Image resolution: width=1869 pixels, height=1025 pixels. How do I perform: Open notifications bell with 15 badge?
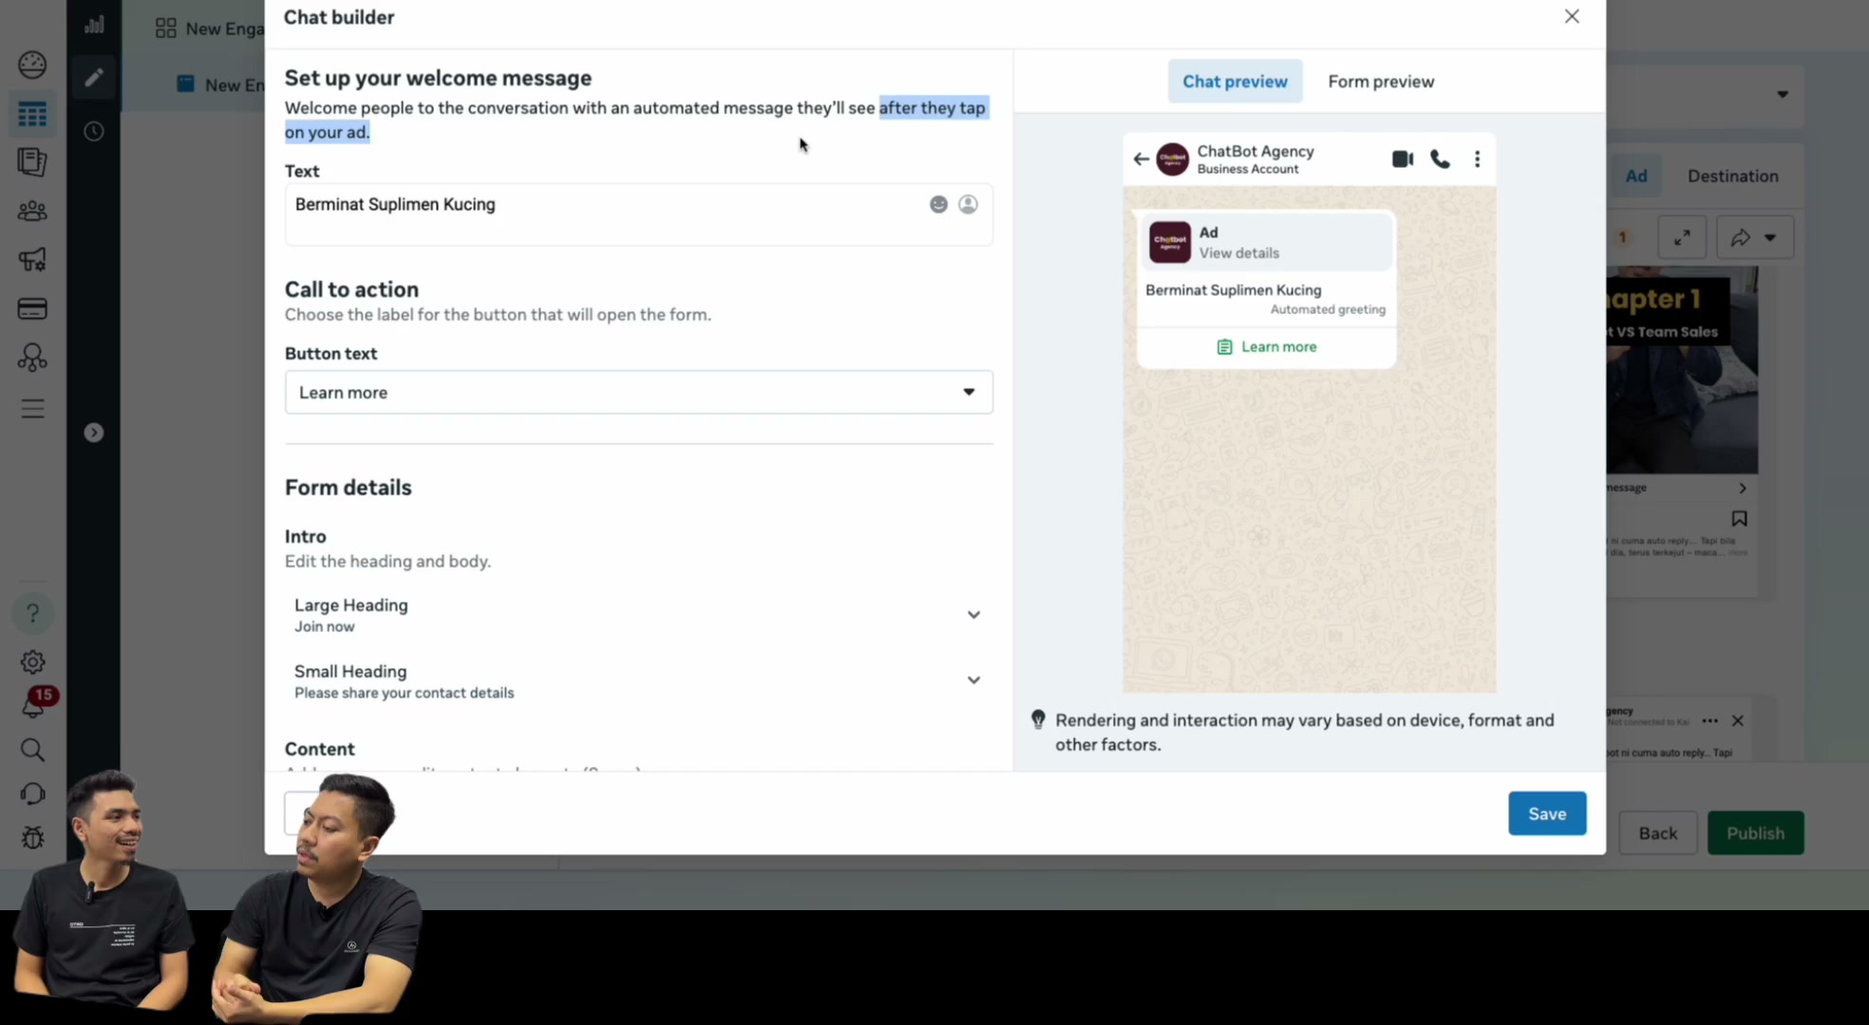click(x=34, y=703)
